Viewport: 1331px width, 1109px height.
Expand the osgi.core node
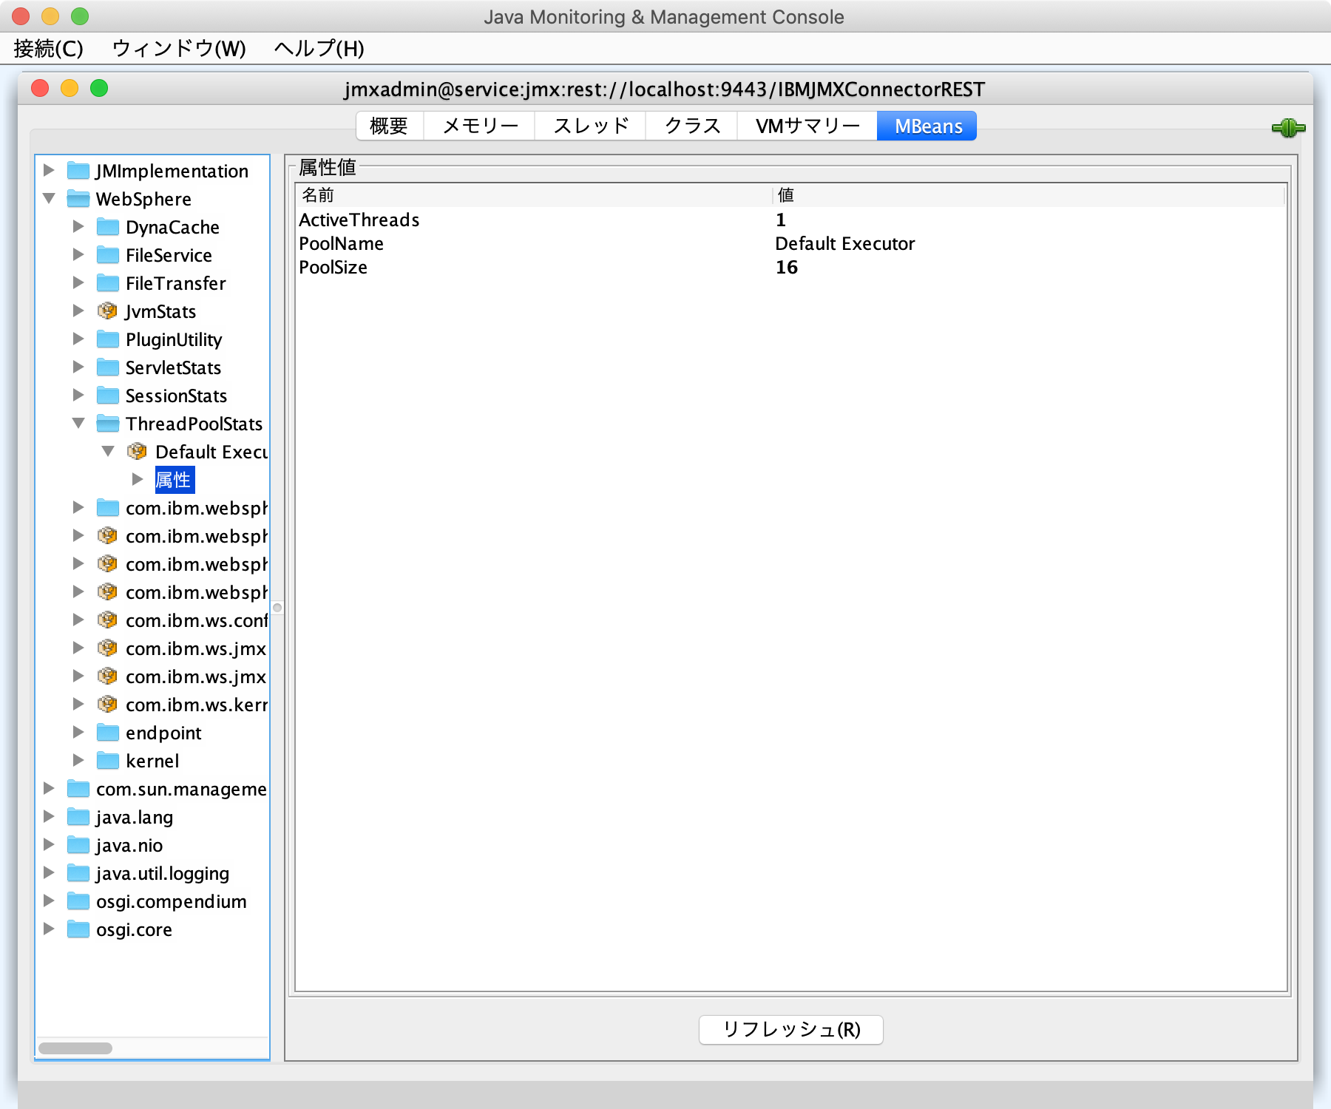[49, 929]
